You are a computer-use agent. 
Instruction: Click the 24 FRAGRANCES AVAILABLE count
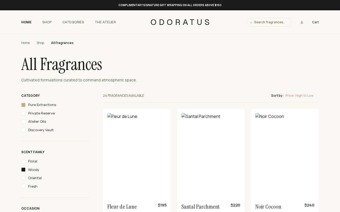click(124, 96)
